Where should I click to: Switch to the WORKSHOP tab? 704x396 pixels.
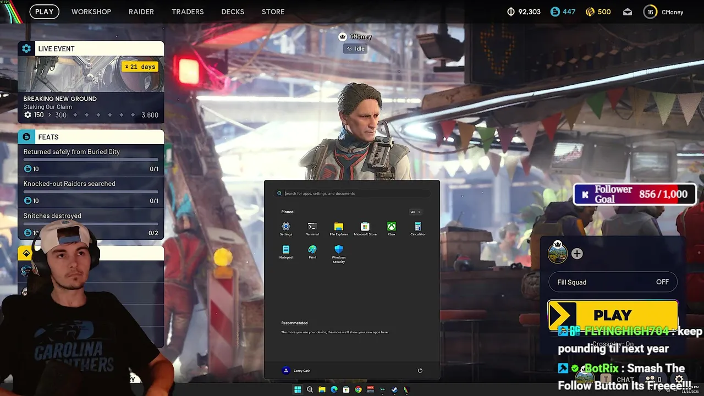(91, 12)
